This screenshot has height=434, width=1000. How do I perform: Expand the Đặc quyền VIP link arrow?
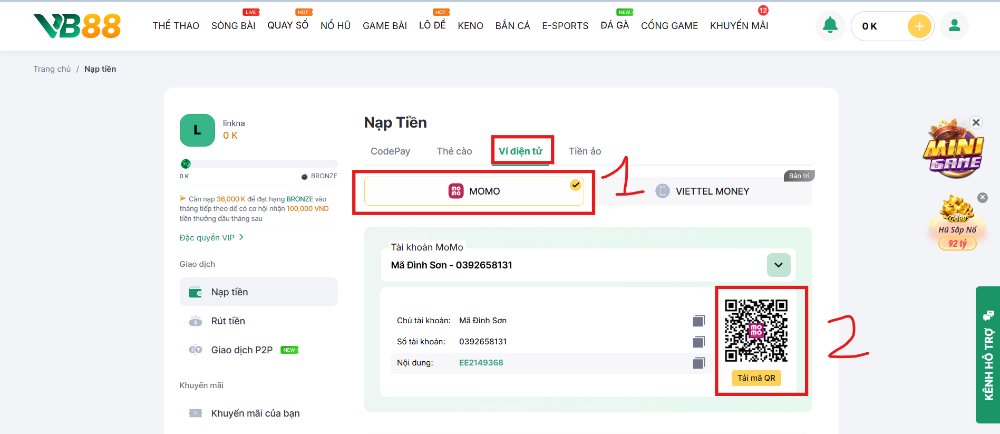(241, 237)
